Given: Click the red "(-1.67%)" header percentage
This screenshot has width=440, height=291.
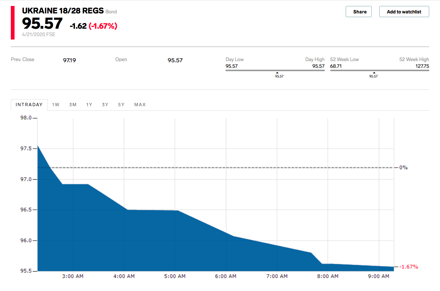Looking at the screenshot, I should pyautogui.click(x=103, y=26).
